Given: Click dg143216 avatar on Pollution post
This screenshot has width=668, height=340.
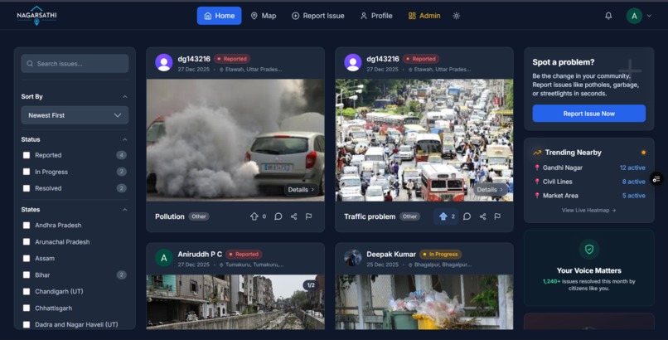Looking at the screenshot, I should (x=163, y=63).
